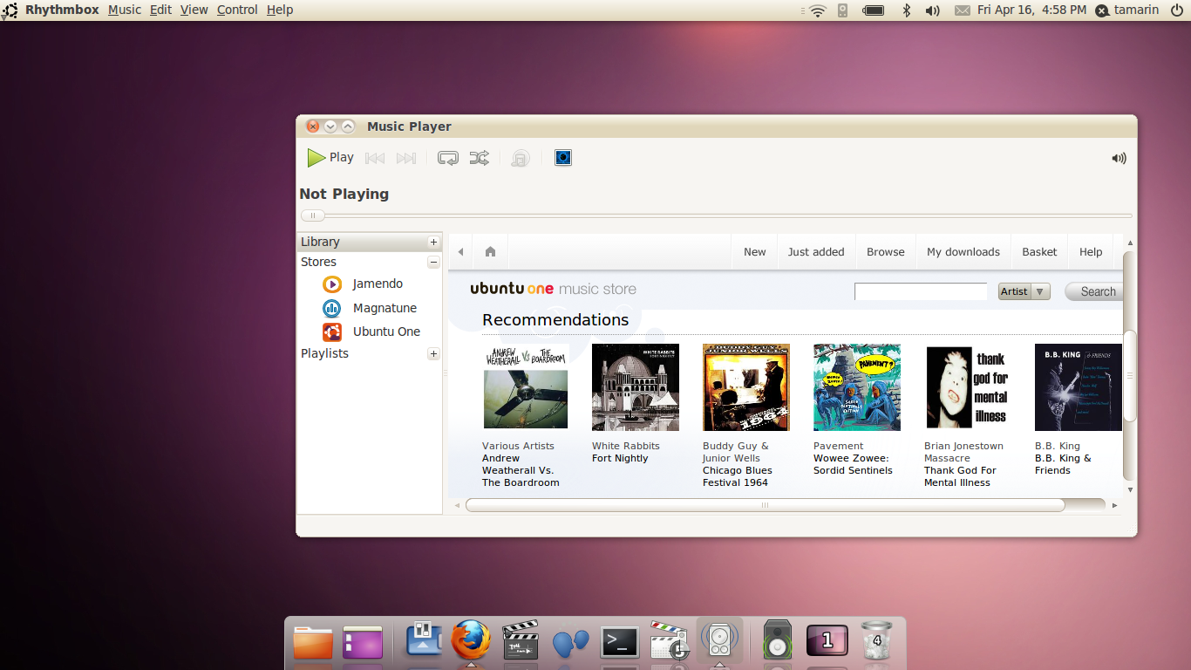This screenshot has height=670, width=1191.
Task: Click the Pavement artist name
Action: (839, 446)
